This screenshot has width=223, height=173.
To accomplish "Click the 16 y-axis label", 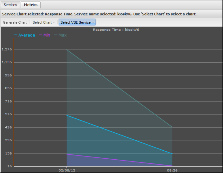I will pos(10,166).
